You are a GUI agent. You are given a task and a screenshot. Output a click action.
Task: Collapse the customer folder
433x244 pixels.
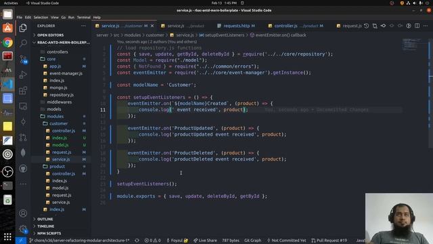coord(58,123)
